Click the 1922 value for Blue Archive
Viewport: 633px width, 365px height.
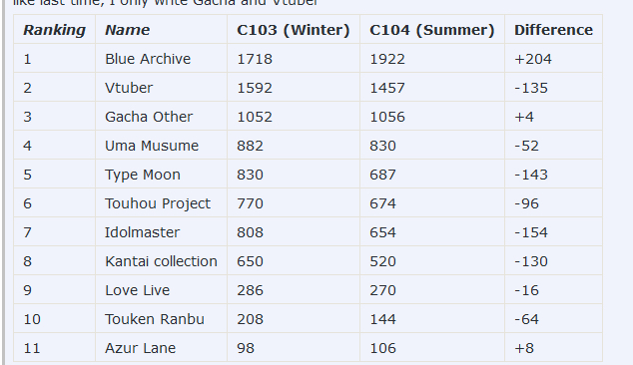(x=387, y=59)
